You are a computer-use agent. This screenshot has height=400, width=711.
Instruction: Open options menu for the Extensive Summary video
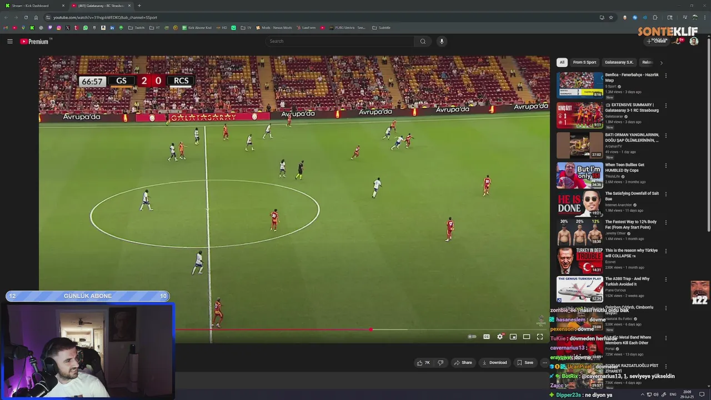(665, 106)
